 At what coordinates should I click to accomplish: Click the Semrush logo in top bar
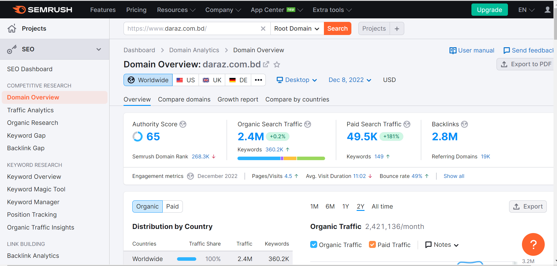[43, 9]
